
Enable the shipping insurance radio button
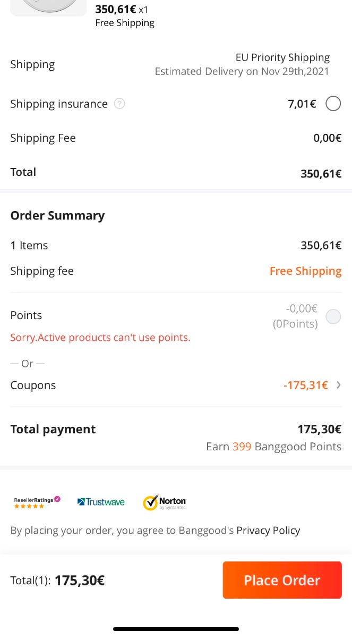pyautogui.click(x=333, y=104)
